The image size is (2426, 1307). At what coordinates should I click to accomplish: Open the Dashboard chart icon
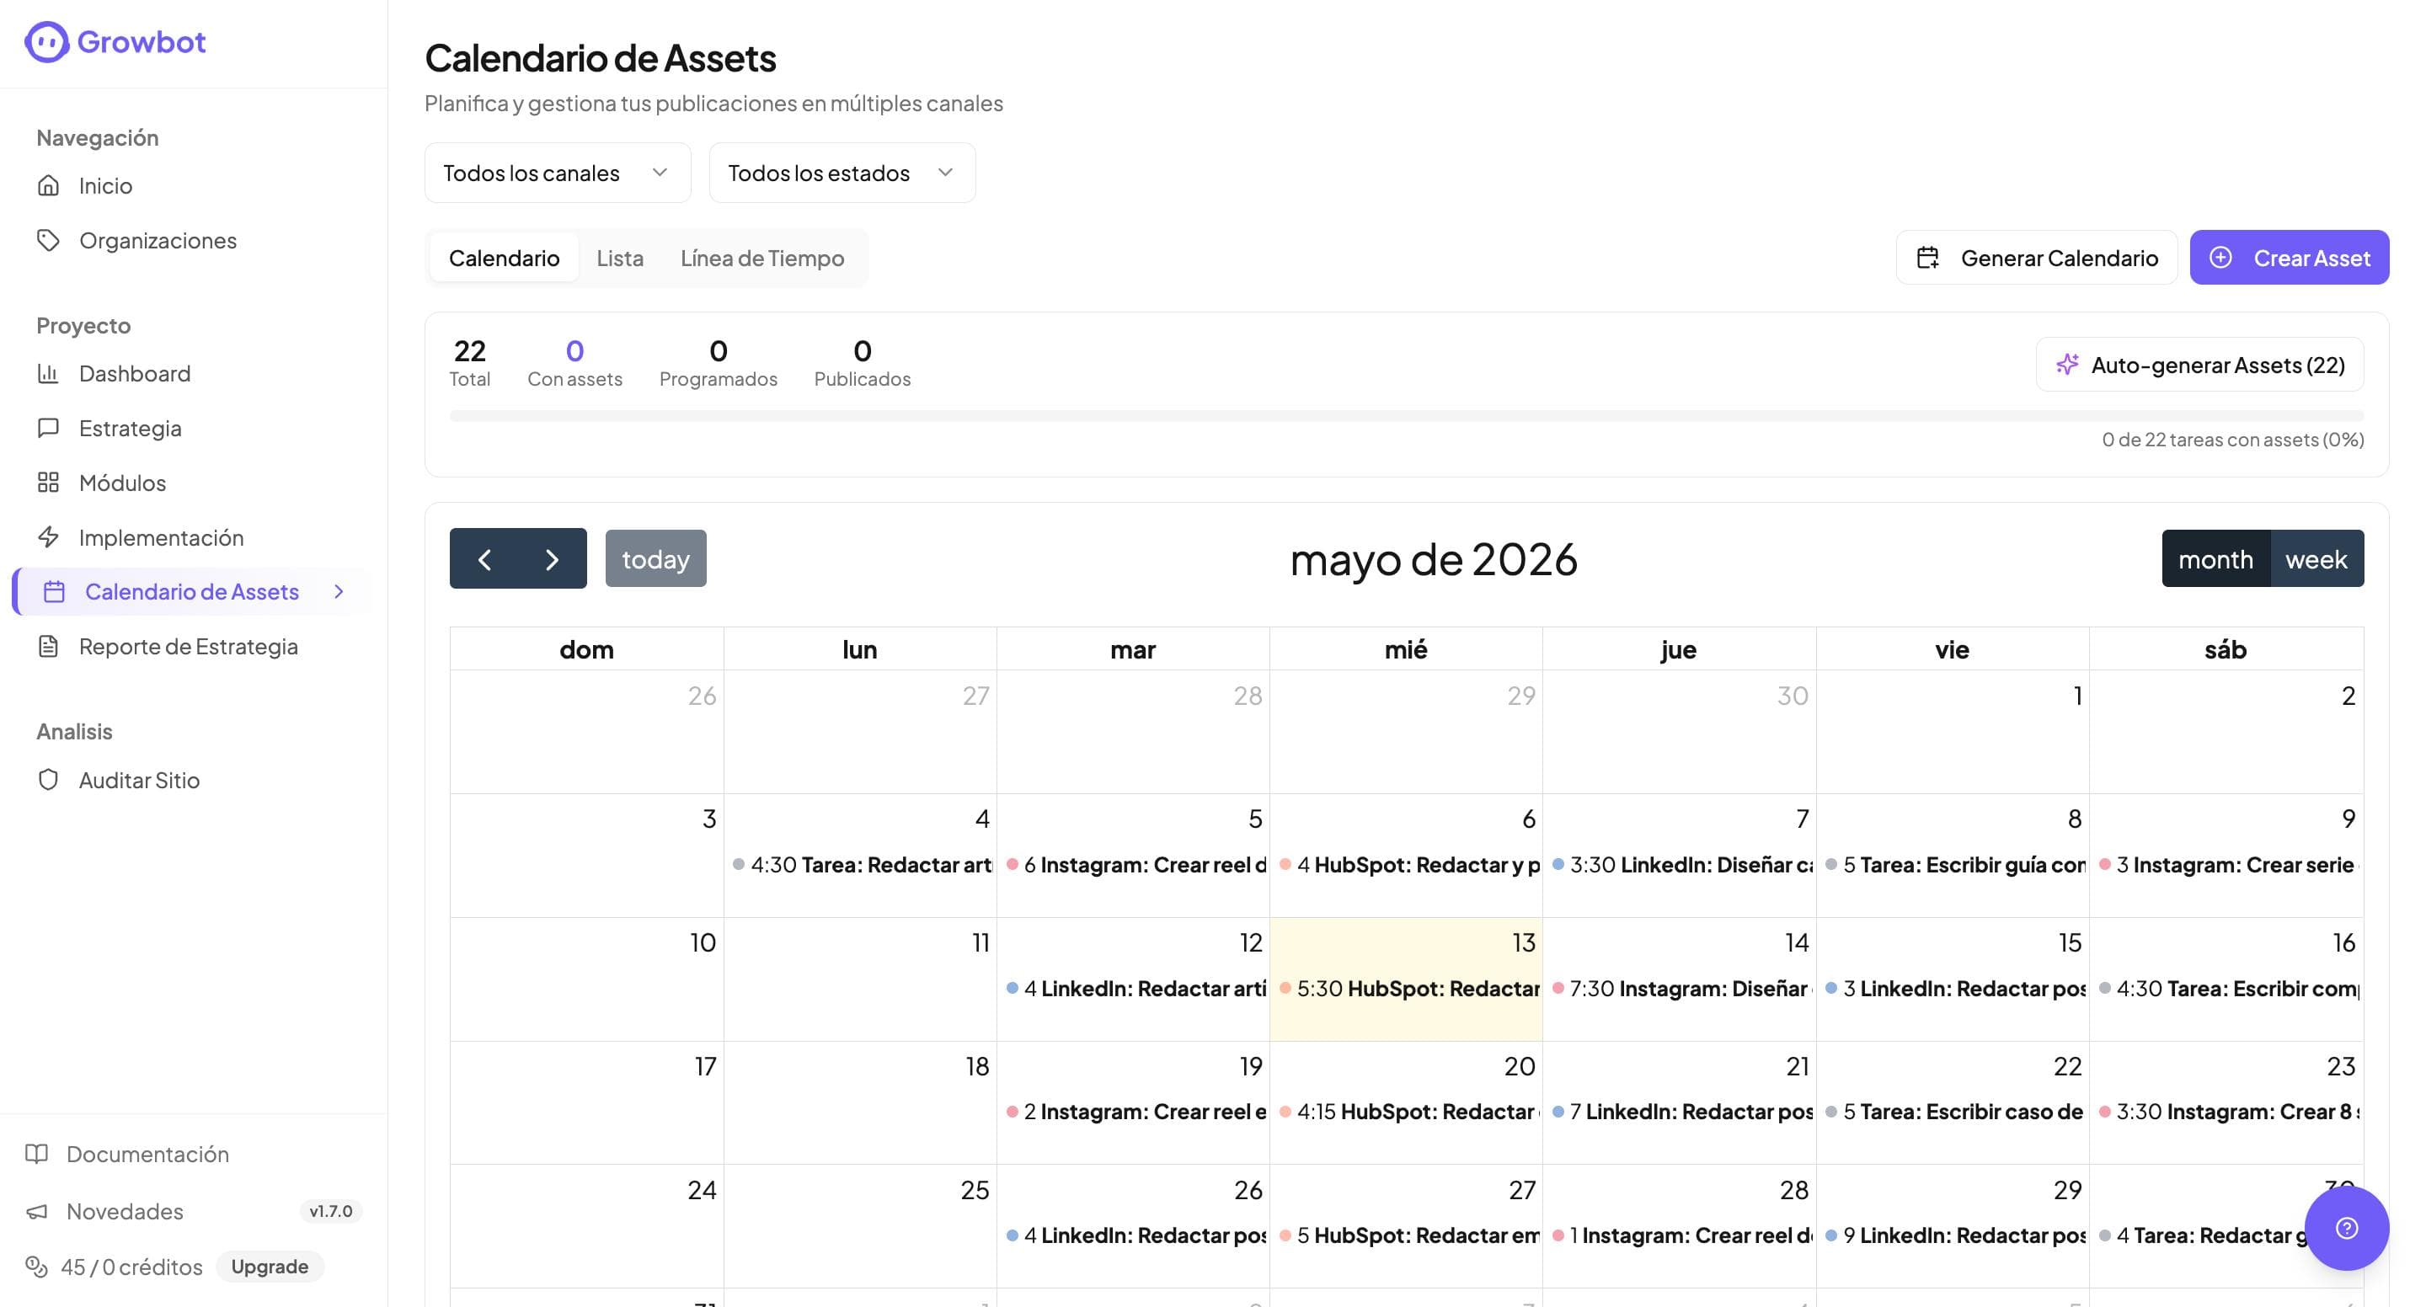[x=48, y=373]
